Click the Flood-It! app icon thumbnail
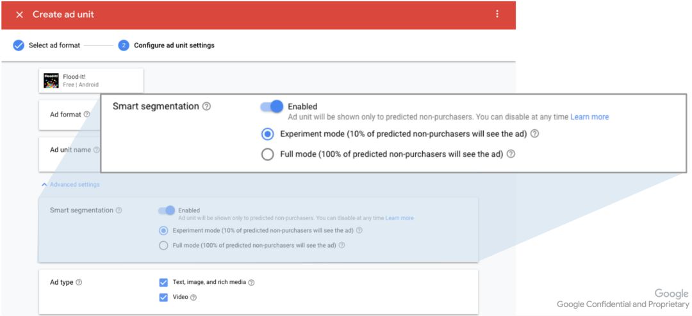This screenshot has width=692, height=316. (x=51, y=81)
